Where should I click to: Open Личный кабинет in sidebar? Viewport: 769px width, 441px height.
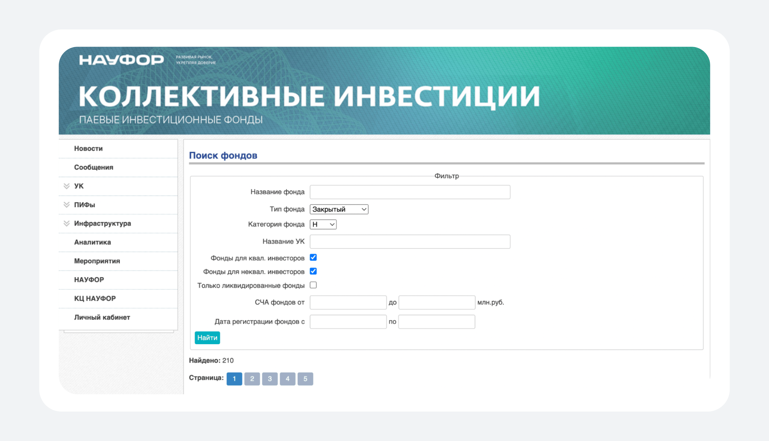click(102, 317)
